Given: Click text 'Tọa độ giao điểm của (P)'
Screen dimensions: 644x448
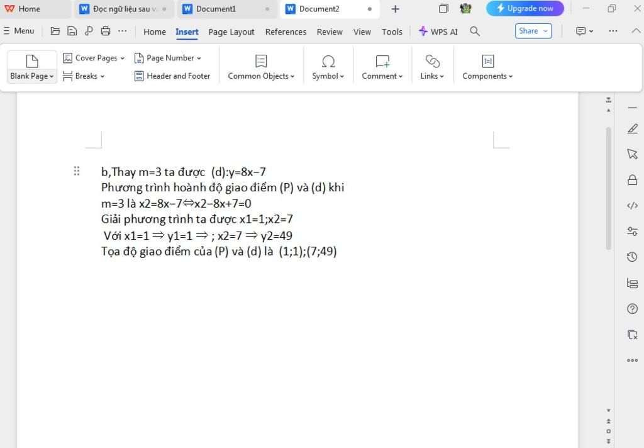Looking at the screenshot, I should 165,251.
